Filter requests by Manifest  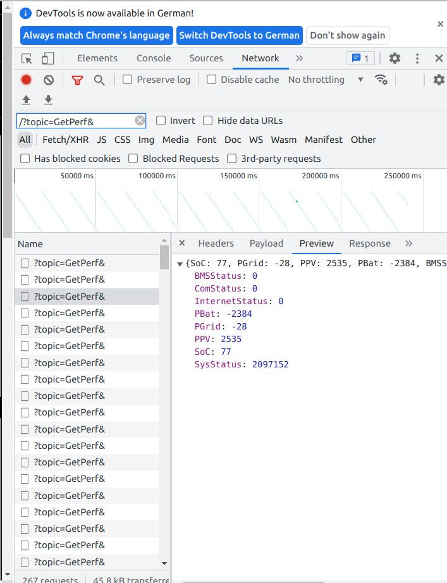click(324, 140)
